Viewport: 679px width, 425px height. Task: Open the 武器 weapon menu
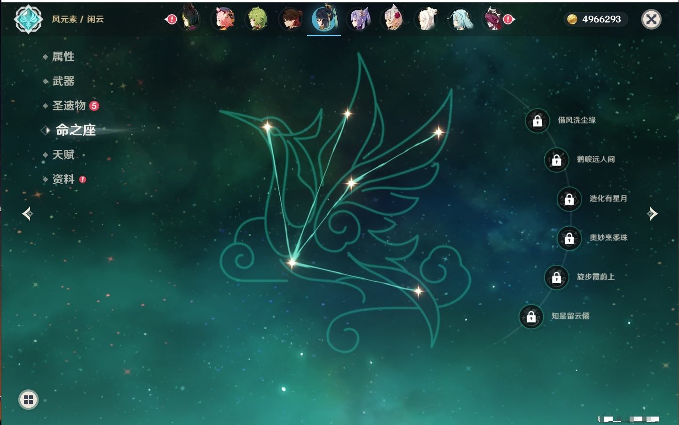63,81
